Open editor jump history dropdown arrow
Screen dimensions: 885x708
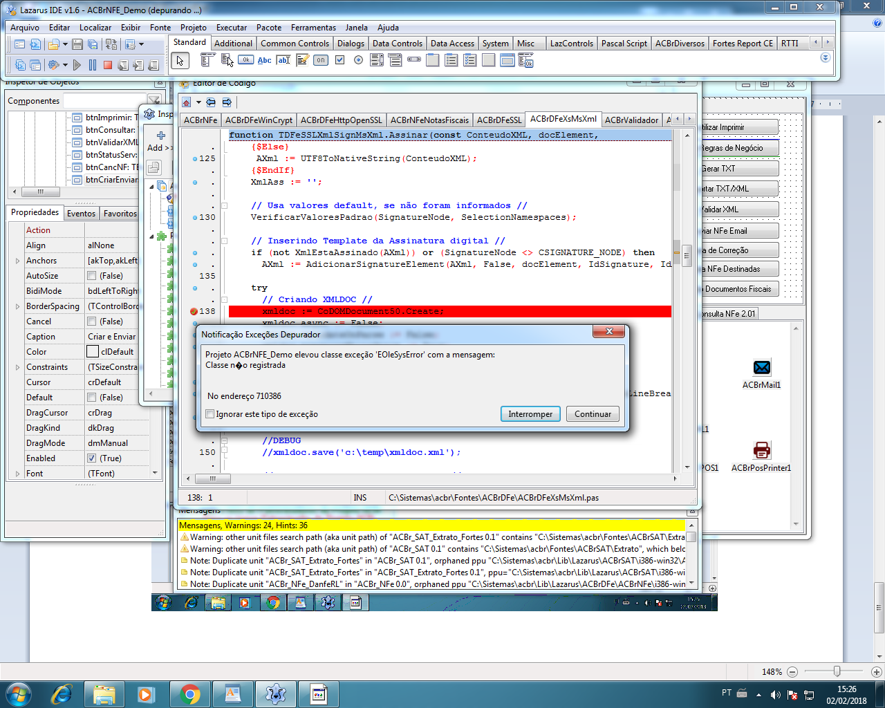click(198, 102)
